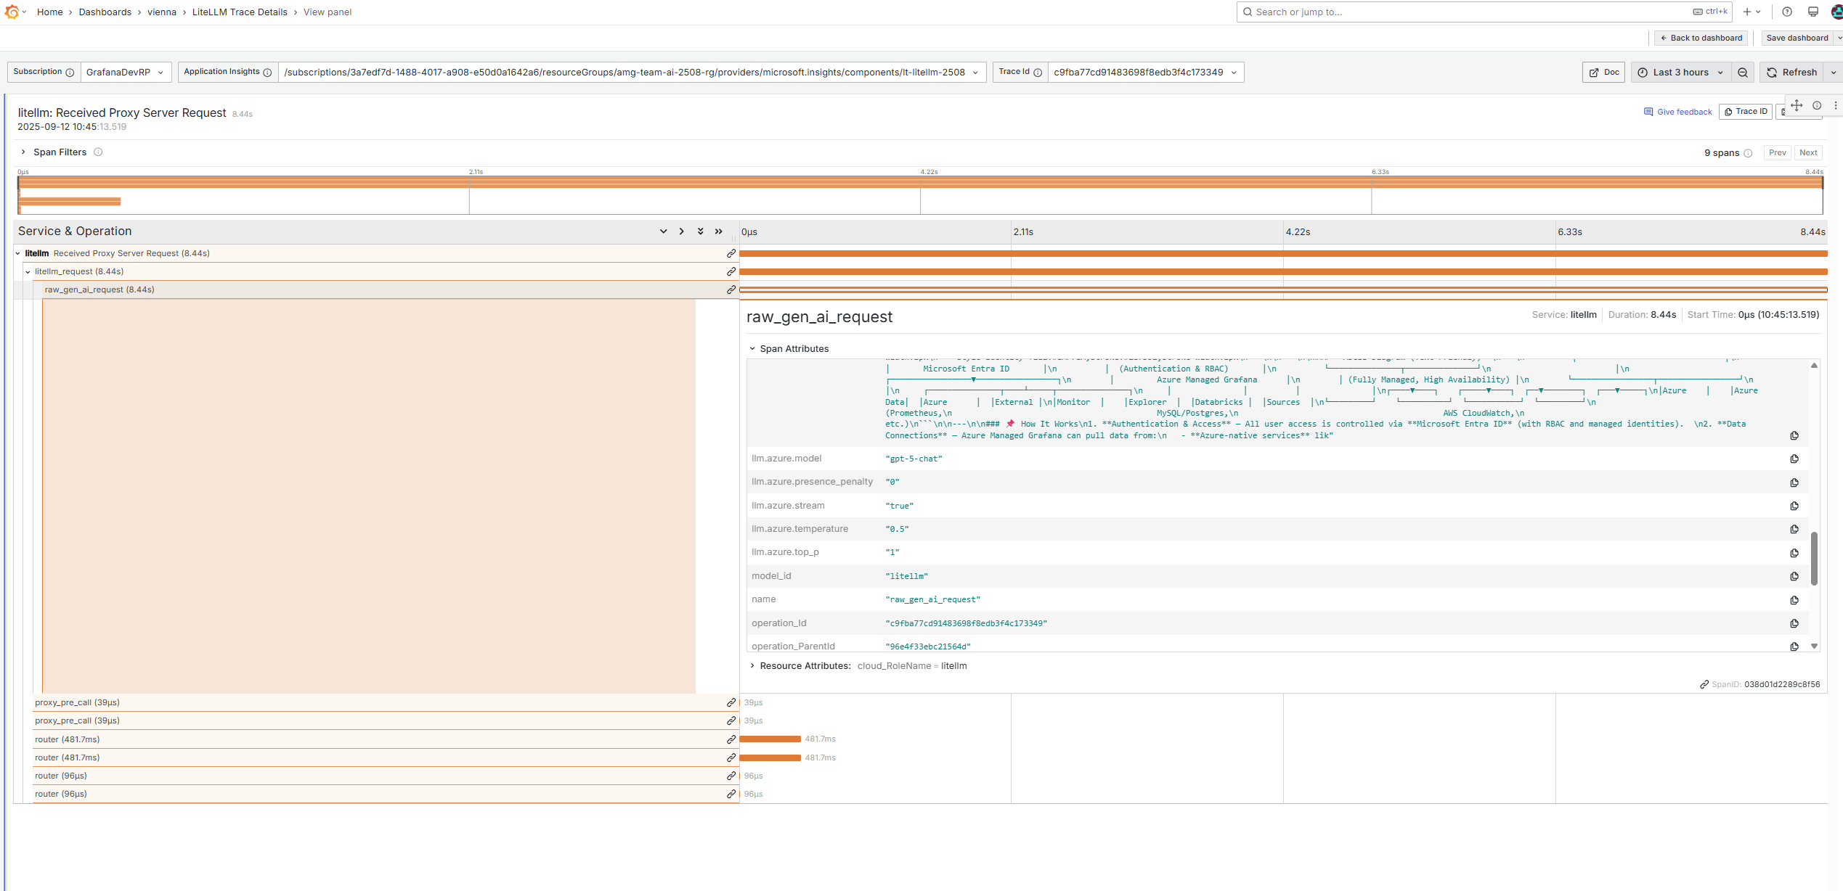Copy link for raw_gen_ai_request span
Viewport: 1843px width, 891px height.
coord(731,290)
